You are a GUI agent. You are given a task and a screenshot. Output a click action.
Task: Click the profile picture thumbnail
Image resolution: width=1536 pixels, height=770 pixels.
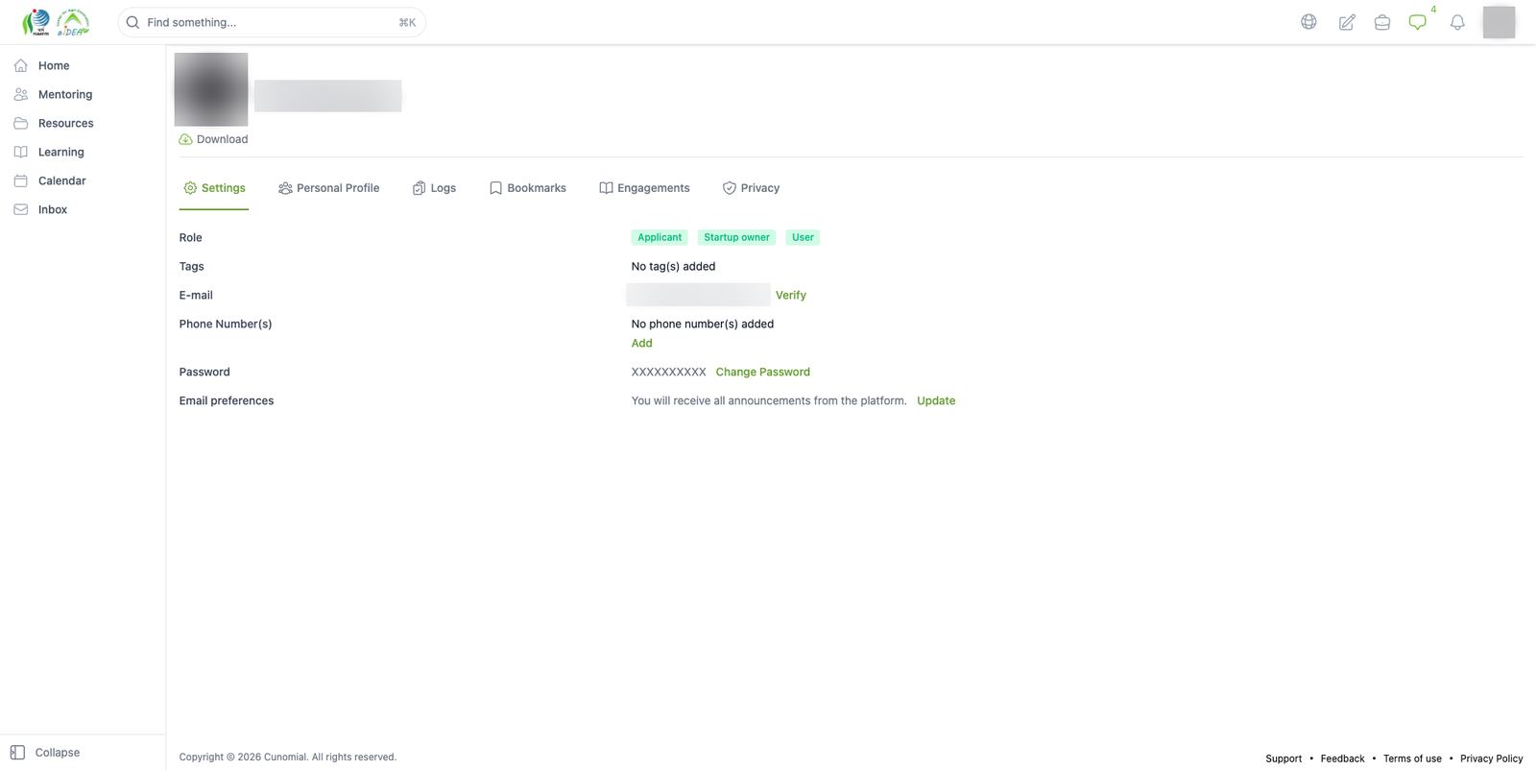(211, 89)
